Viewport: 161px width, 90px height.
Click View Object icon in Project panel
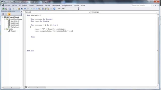pos(6,14)
